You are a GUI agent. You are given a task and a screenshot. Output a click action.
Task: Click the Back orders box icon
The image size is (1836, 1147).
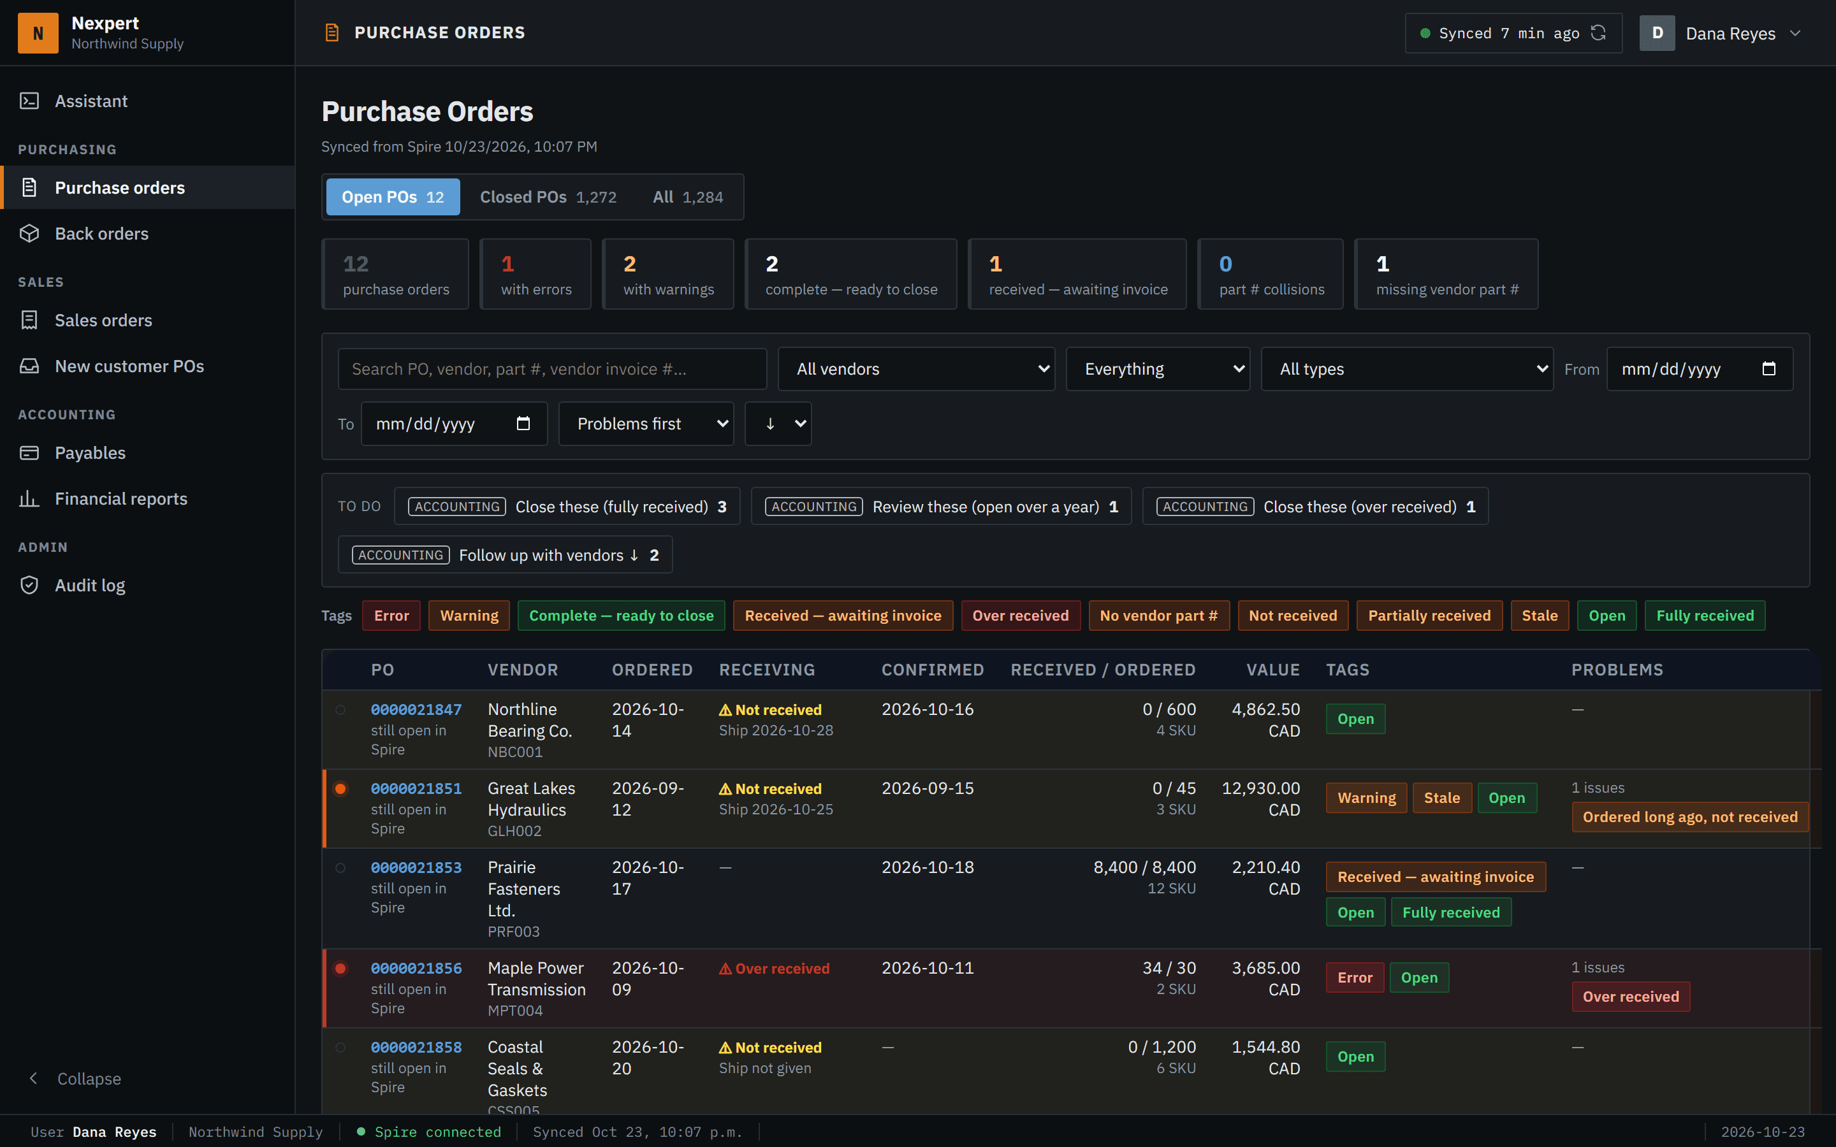point(29,234)
